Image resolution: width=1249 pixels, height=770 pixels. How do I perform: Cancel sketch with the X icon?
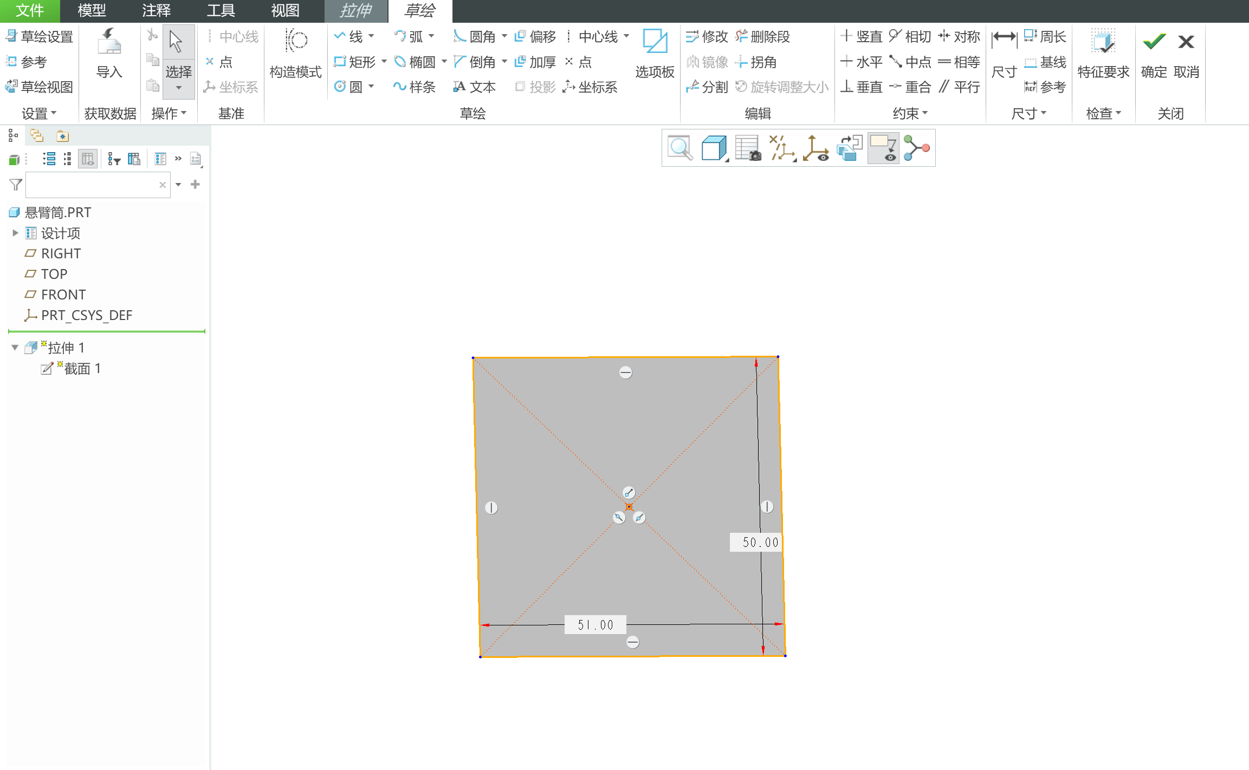(1186, 42)
